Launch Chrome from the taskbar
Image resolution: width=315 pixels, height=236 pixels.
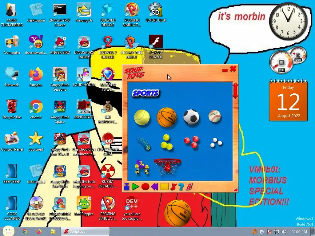click(25, 232)
